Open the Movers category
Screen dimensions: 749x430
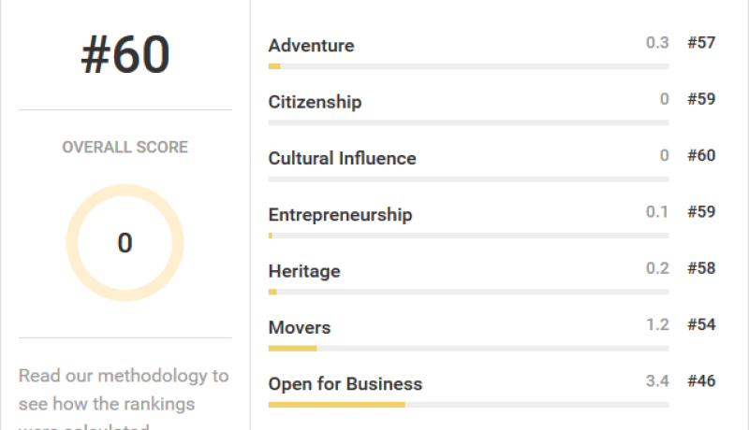click(x=300, y=327)
